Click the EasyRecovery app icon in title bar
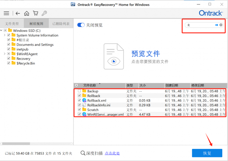228x161 pixels. pyautogui.click(x=73, y=4)
